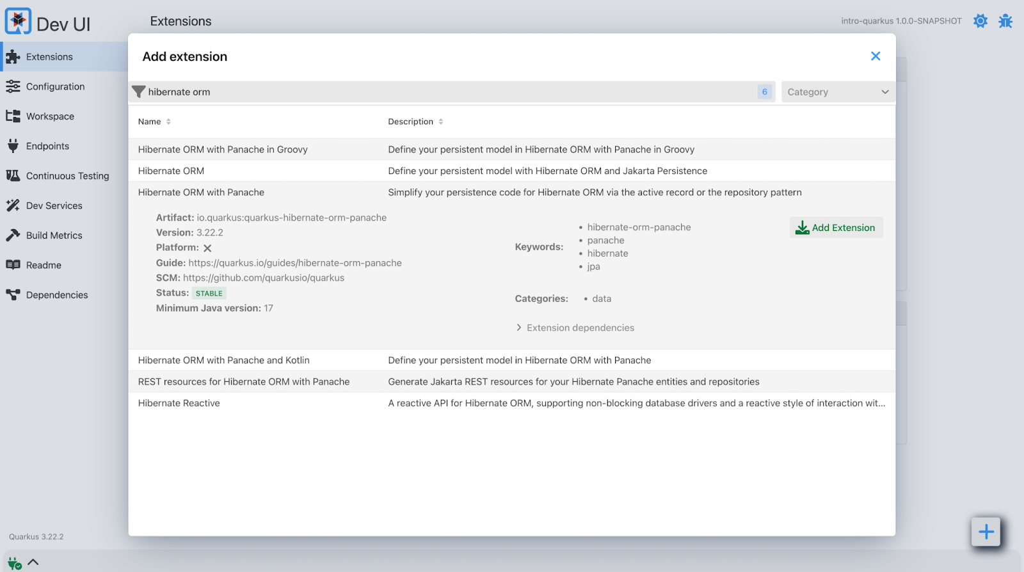Click the Quarkus 3.22.2 version label
The width and height of the screenshot is (1024, 572).
tap(36, 537)
